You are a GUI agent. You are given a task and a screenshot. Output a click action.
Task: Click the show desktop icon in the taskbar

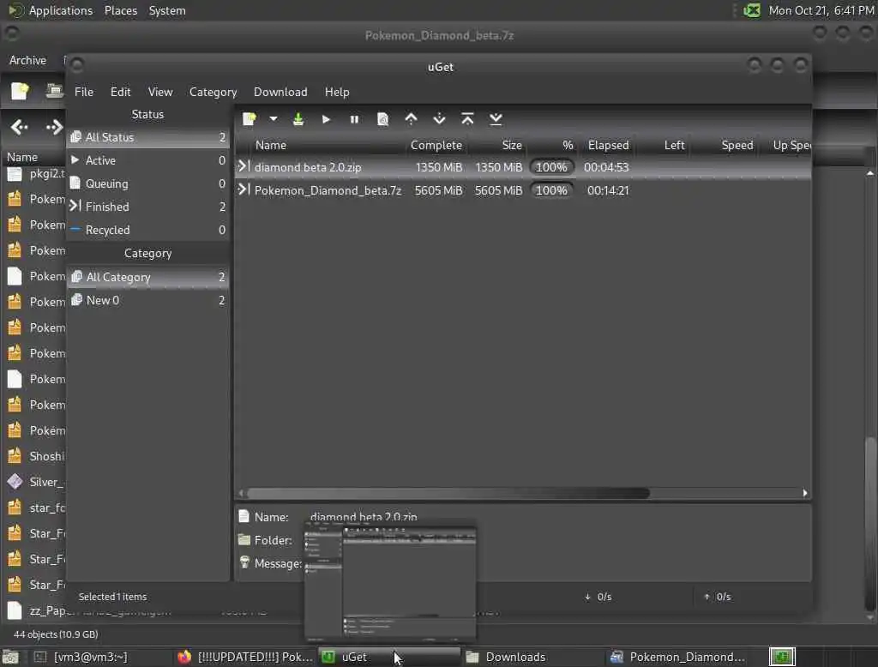(x=10, y=657)
